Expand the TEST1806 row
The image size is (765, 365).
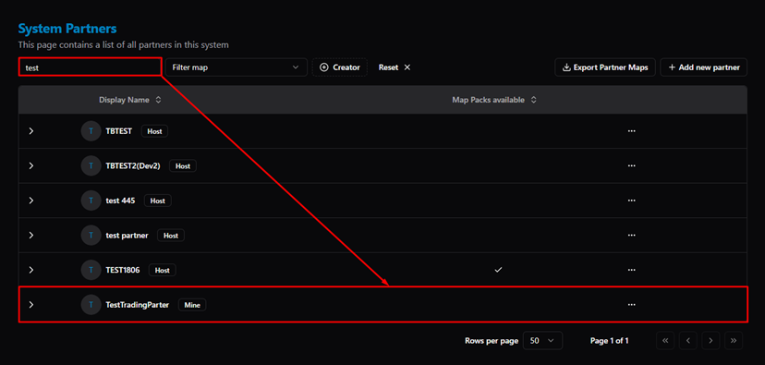tap(31, 270)
